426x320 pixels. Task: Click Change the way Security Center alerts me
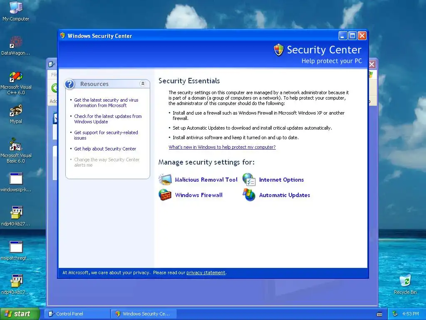(x=107, y=162)
